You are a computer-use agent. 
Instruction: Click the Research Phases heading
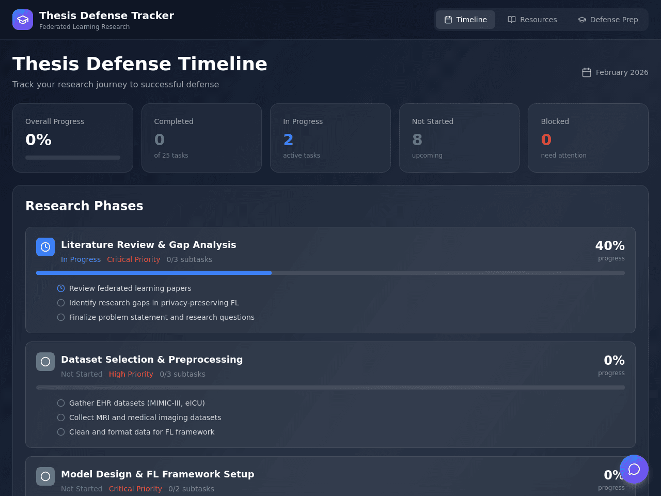click(x=84, y=206)
